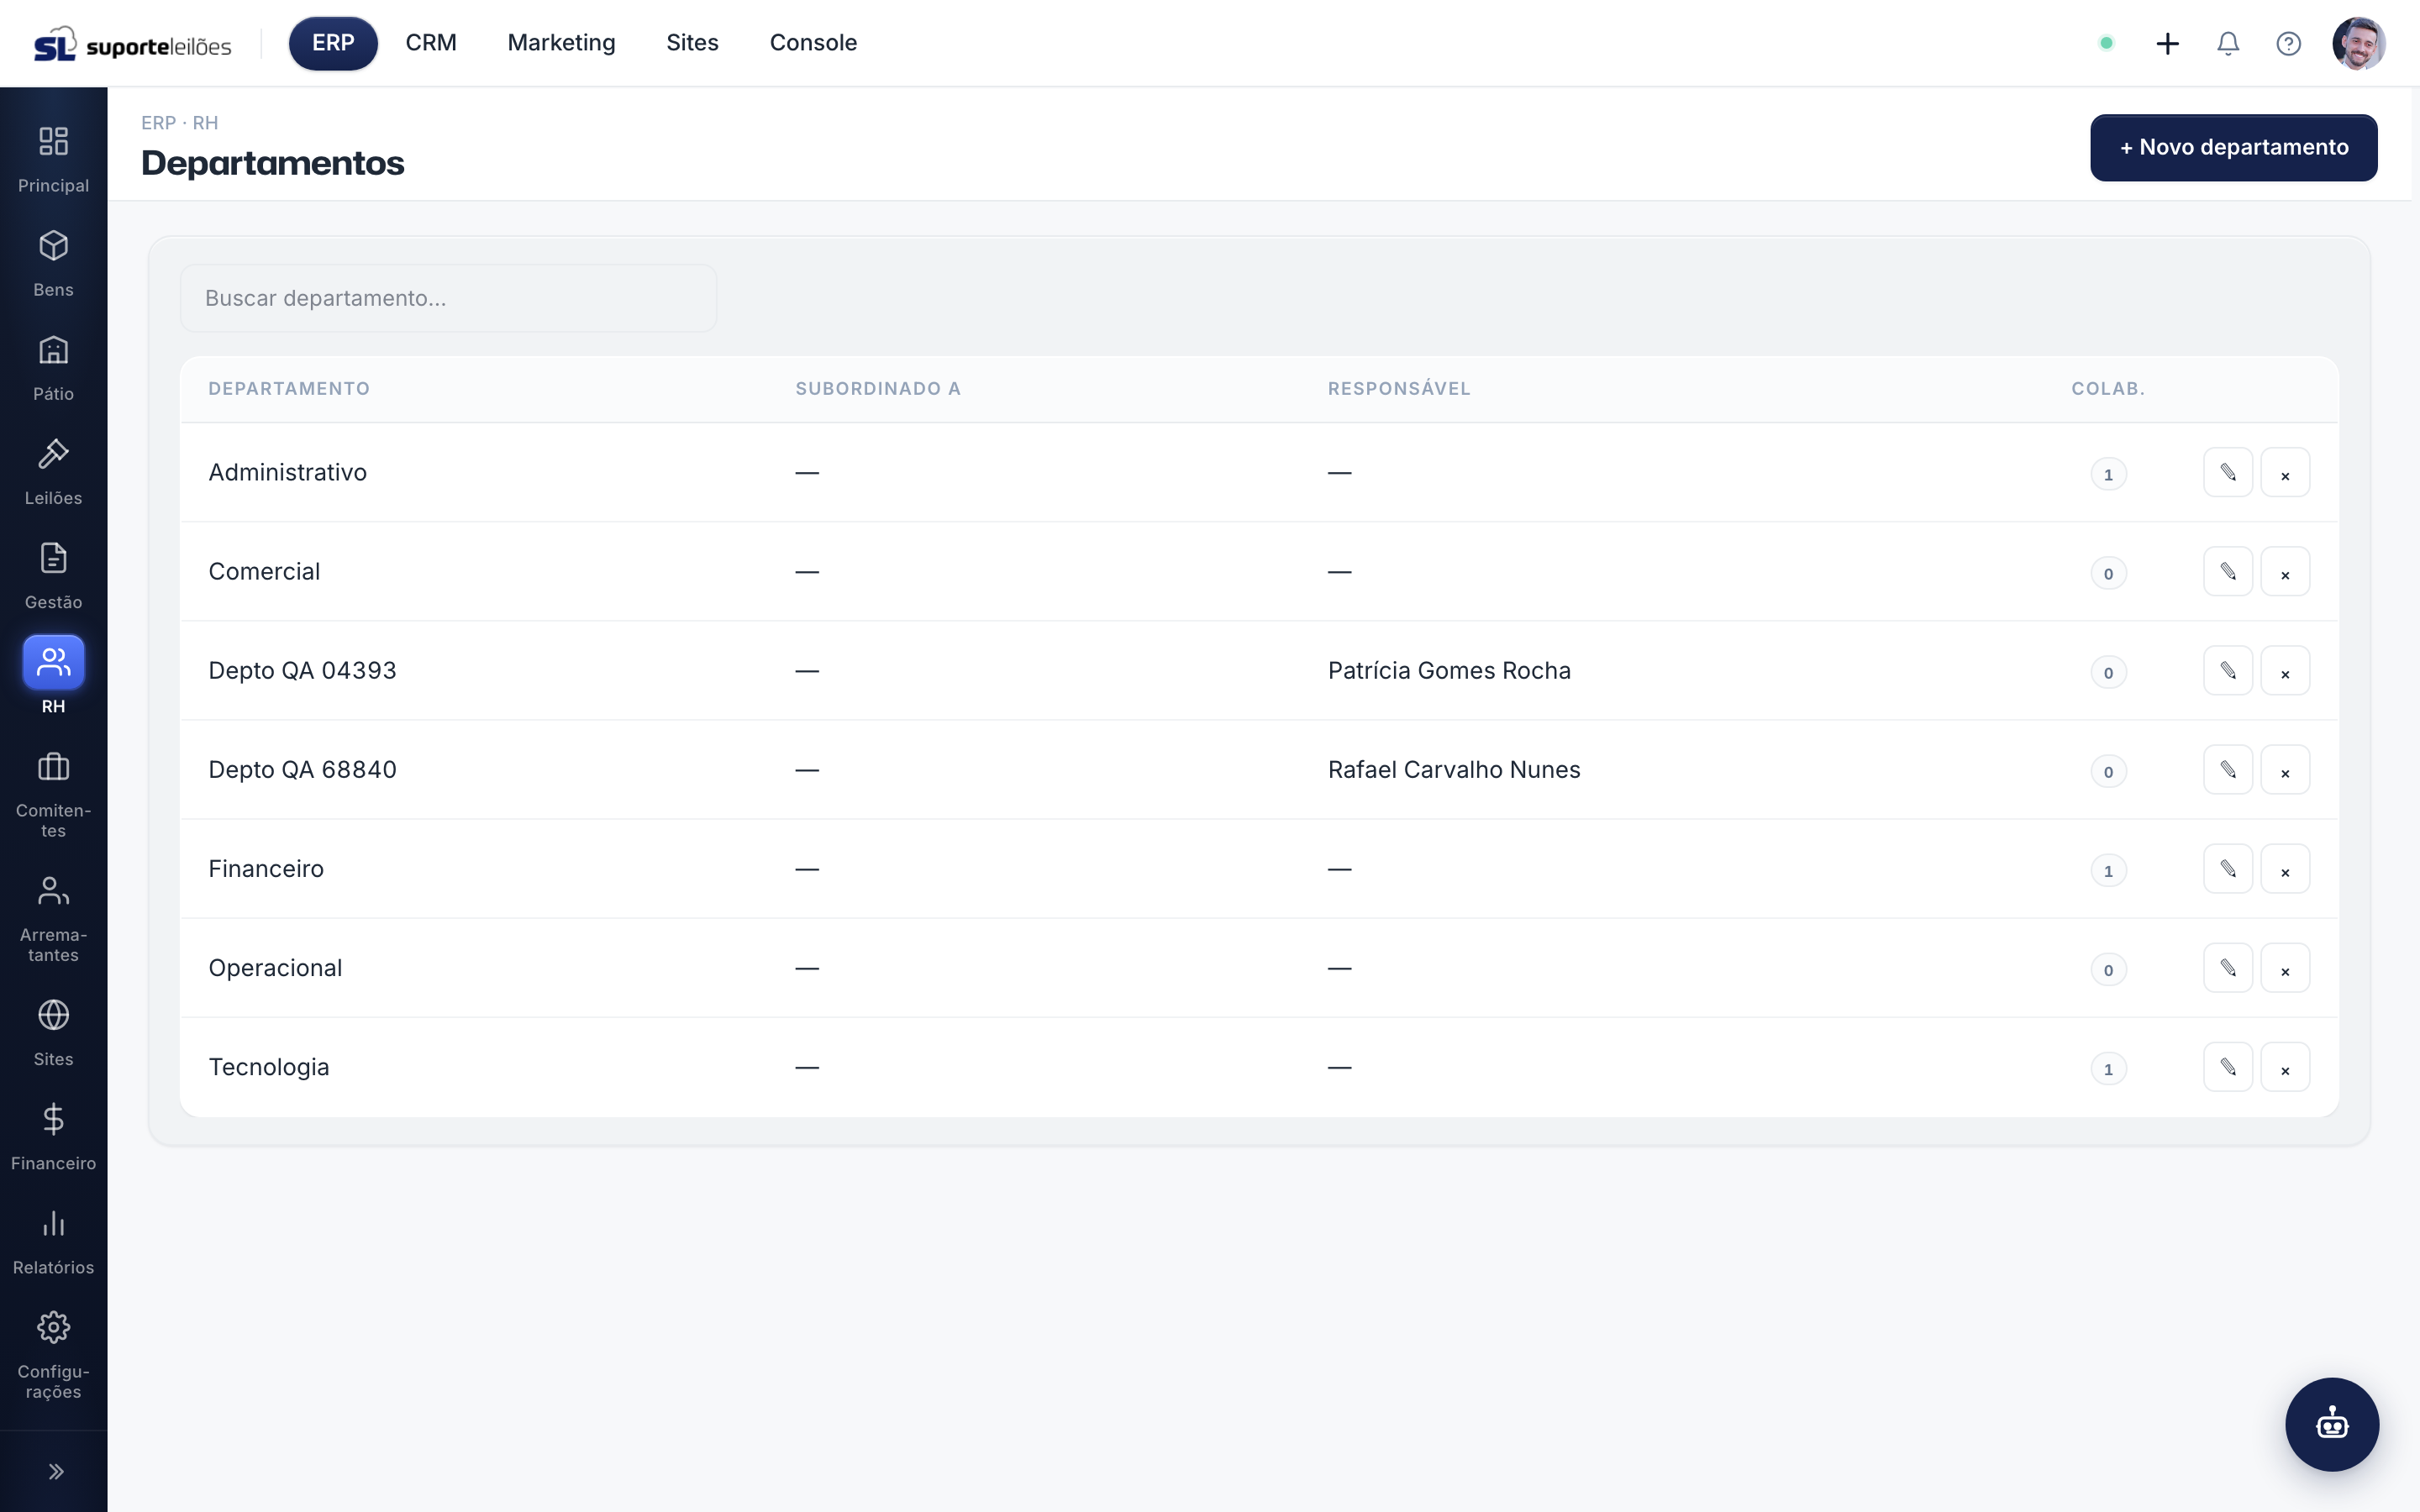The height and width of the screenshot is (1512, 2420).
Task: Delete the Administrativo department
Action: [2284, 472]
